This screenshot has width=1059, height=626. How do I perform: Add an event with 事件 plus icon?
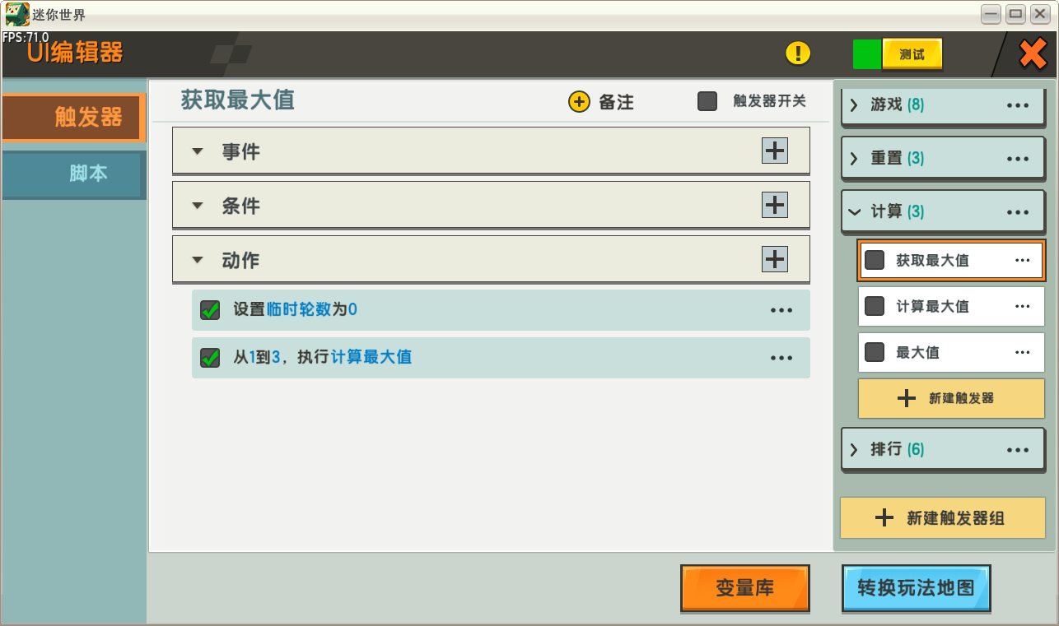774,151
